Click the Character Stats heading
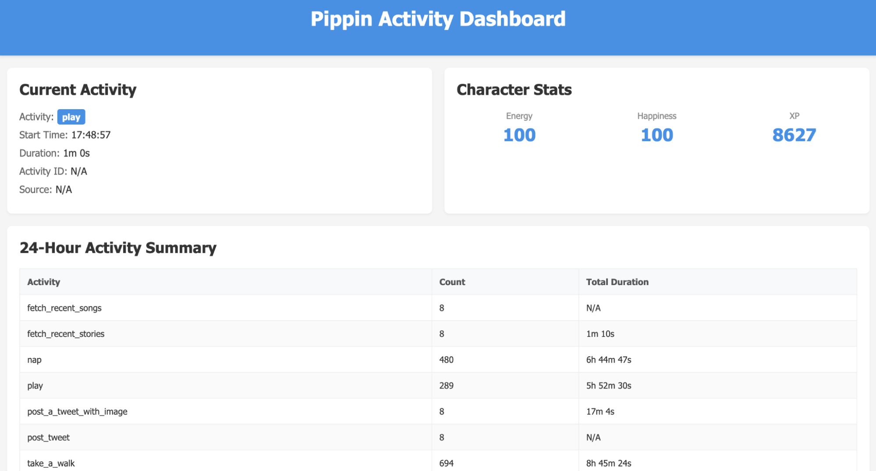This screenshot has width=876, height=471. pyautogui.click(x=514, y=90)
